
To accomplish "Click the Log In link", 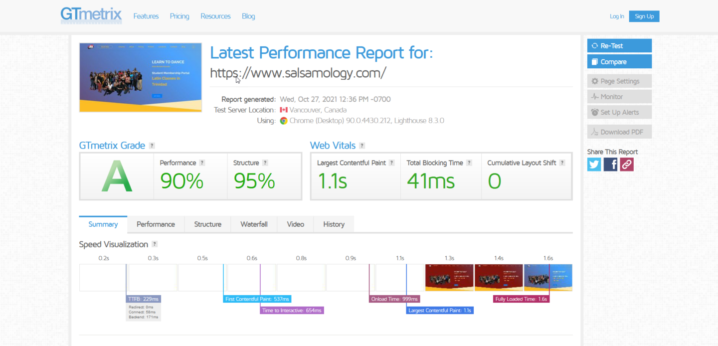I will [x=617, y=16].
